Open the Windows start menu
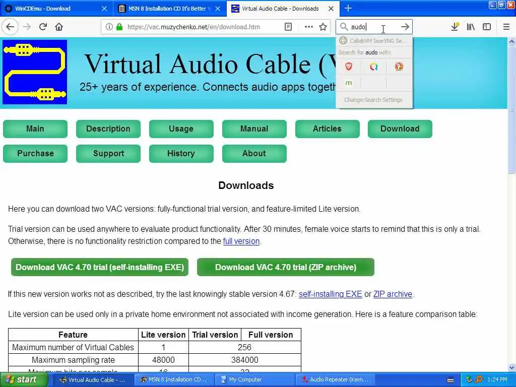Image resolution: width=516 pixels, height=387 pixels. click(24, 380)
